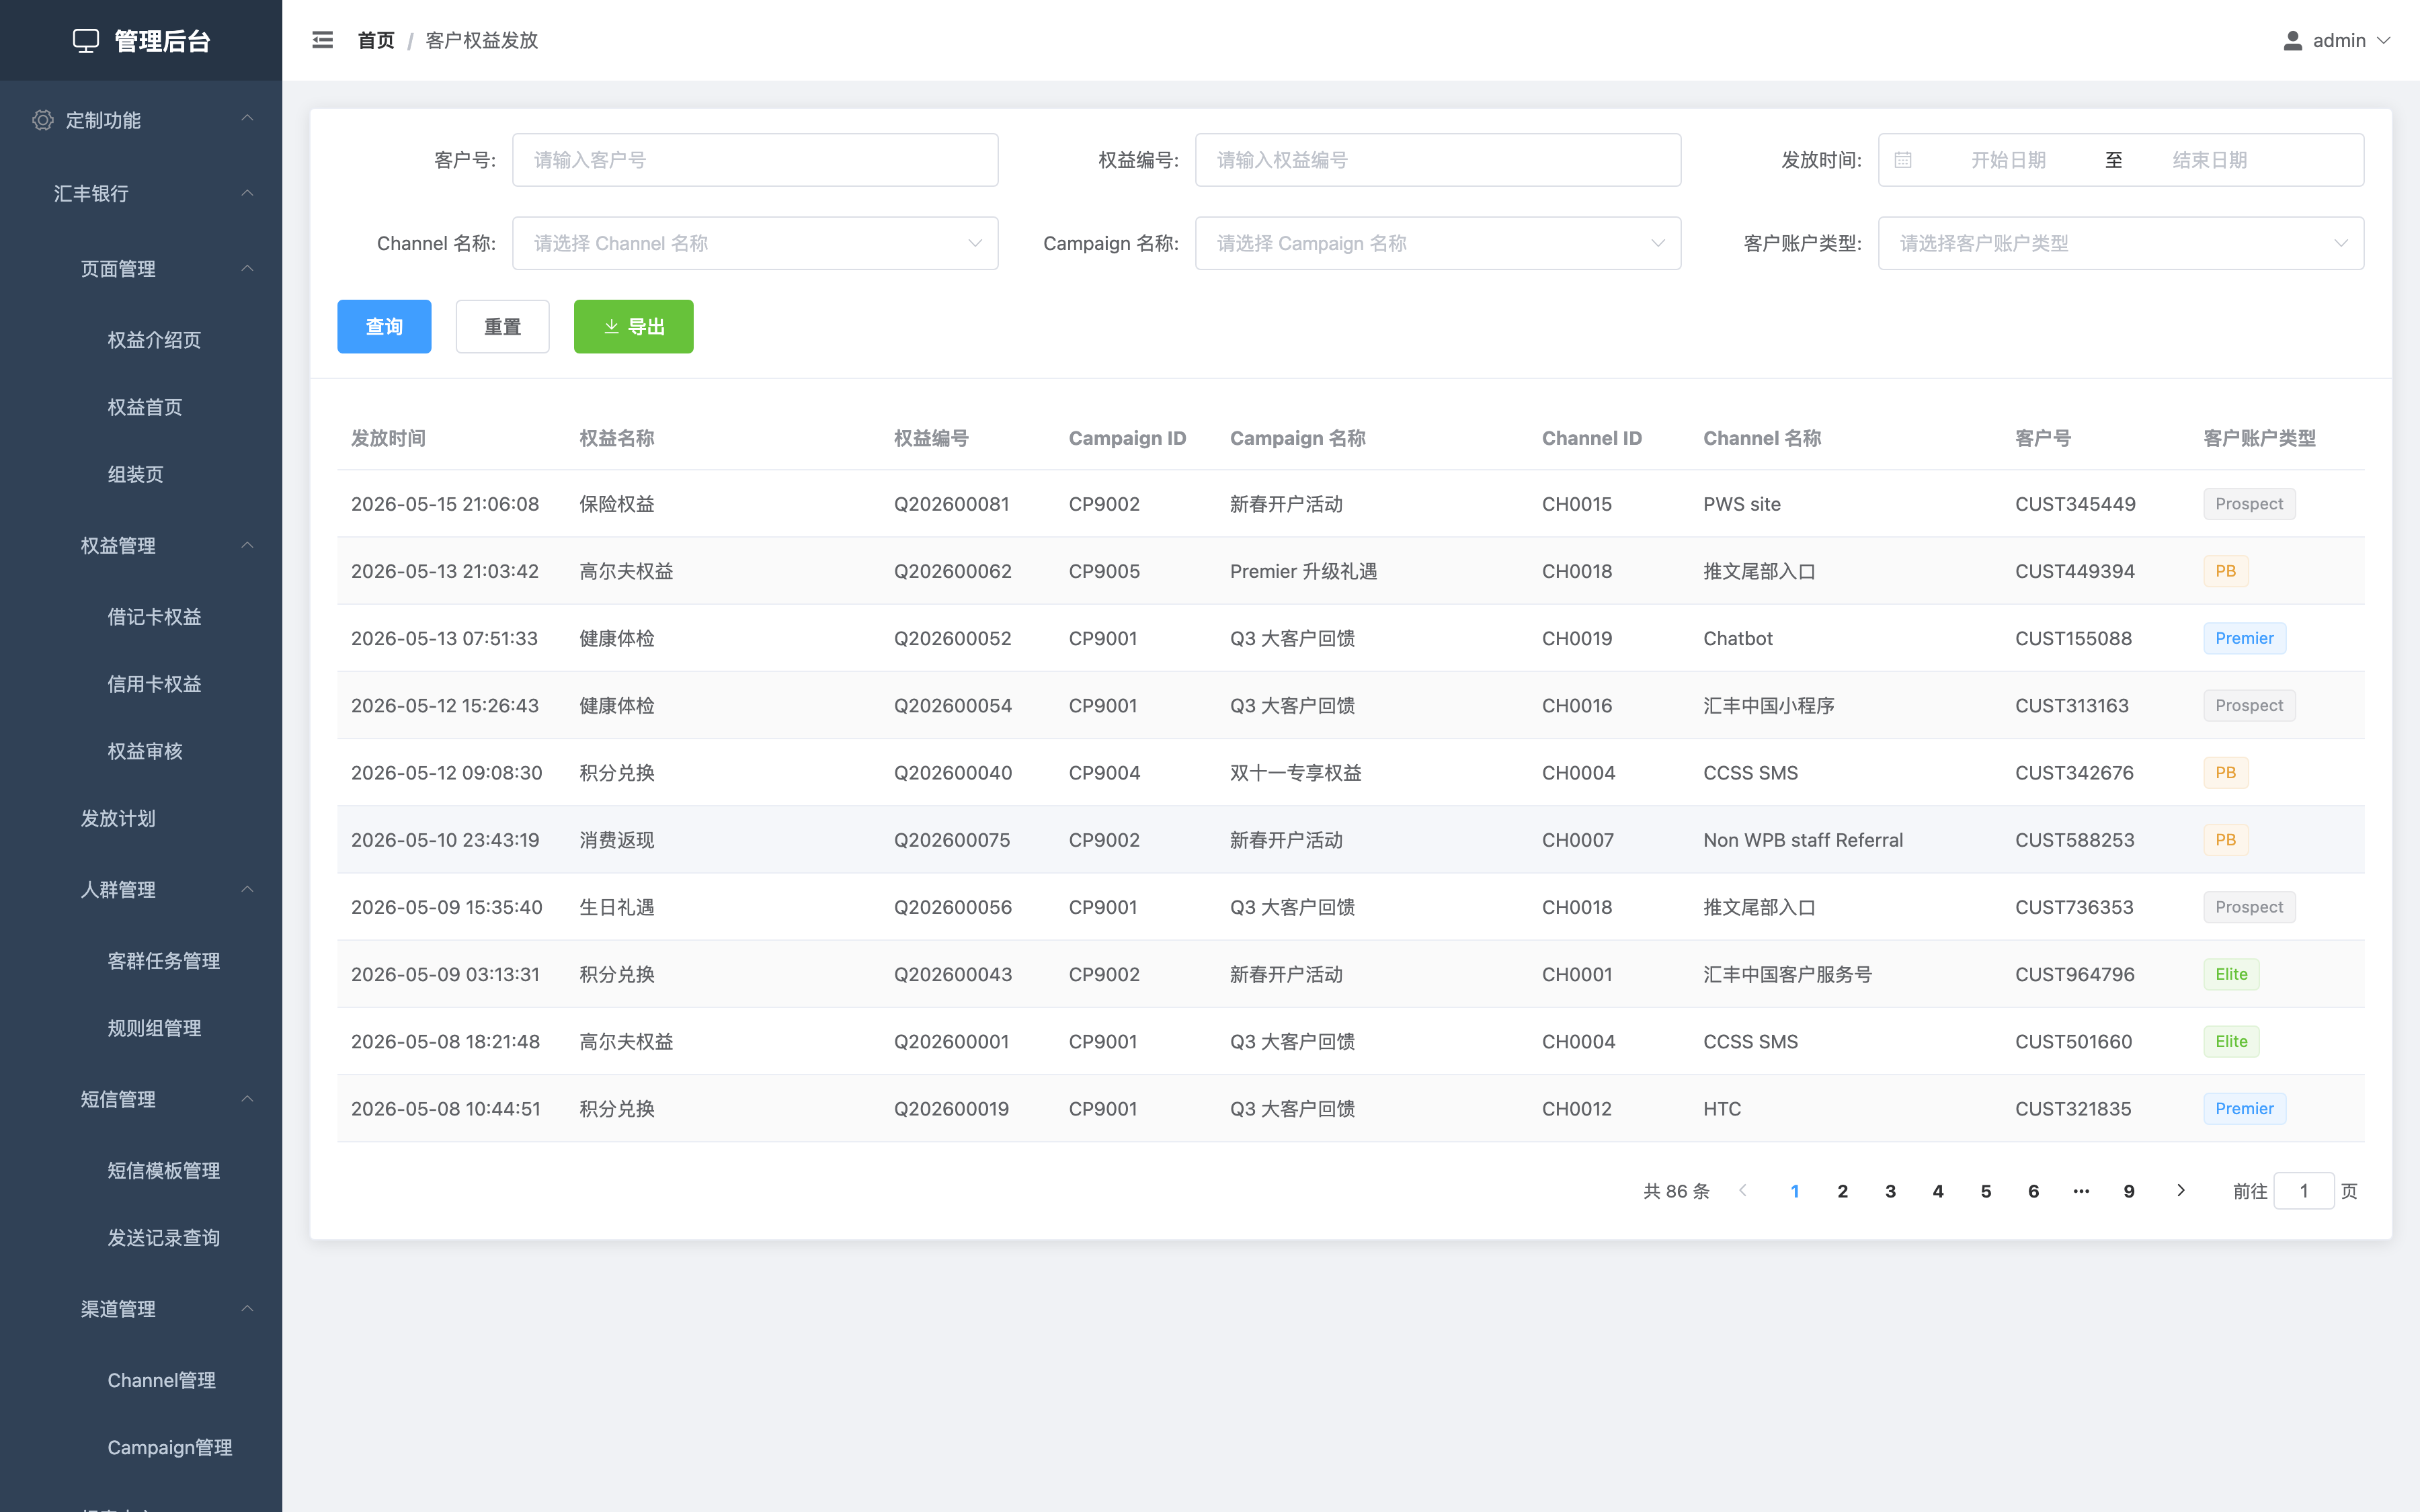The image size is (2420, 1512).
Task: Go to pagination page 6
Action: point(2033,1191)
